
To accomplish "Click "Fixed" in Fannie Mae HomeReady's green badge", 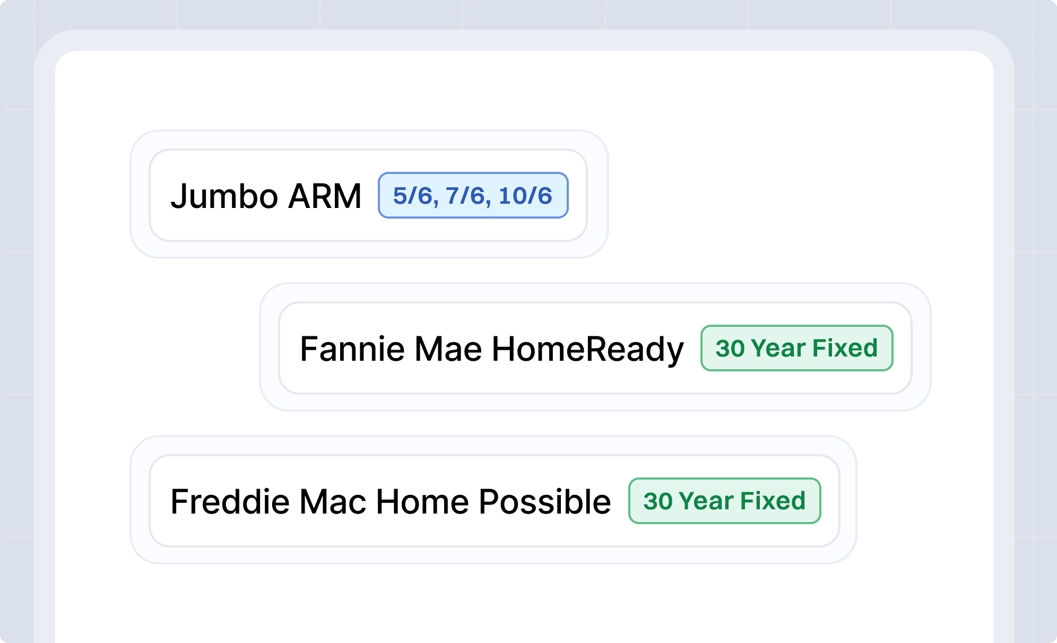I will [845, 349].
